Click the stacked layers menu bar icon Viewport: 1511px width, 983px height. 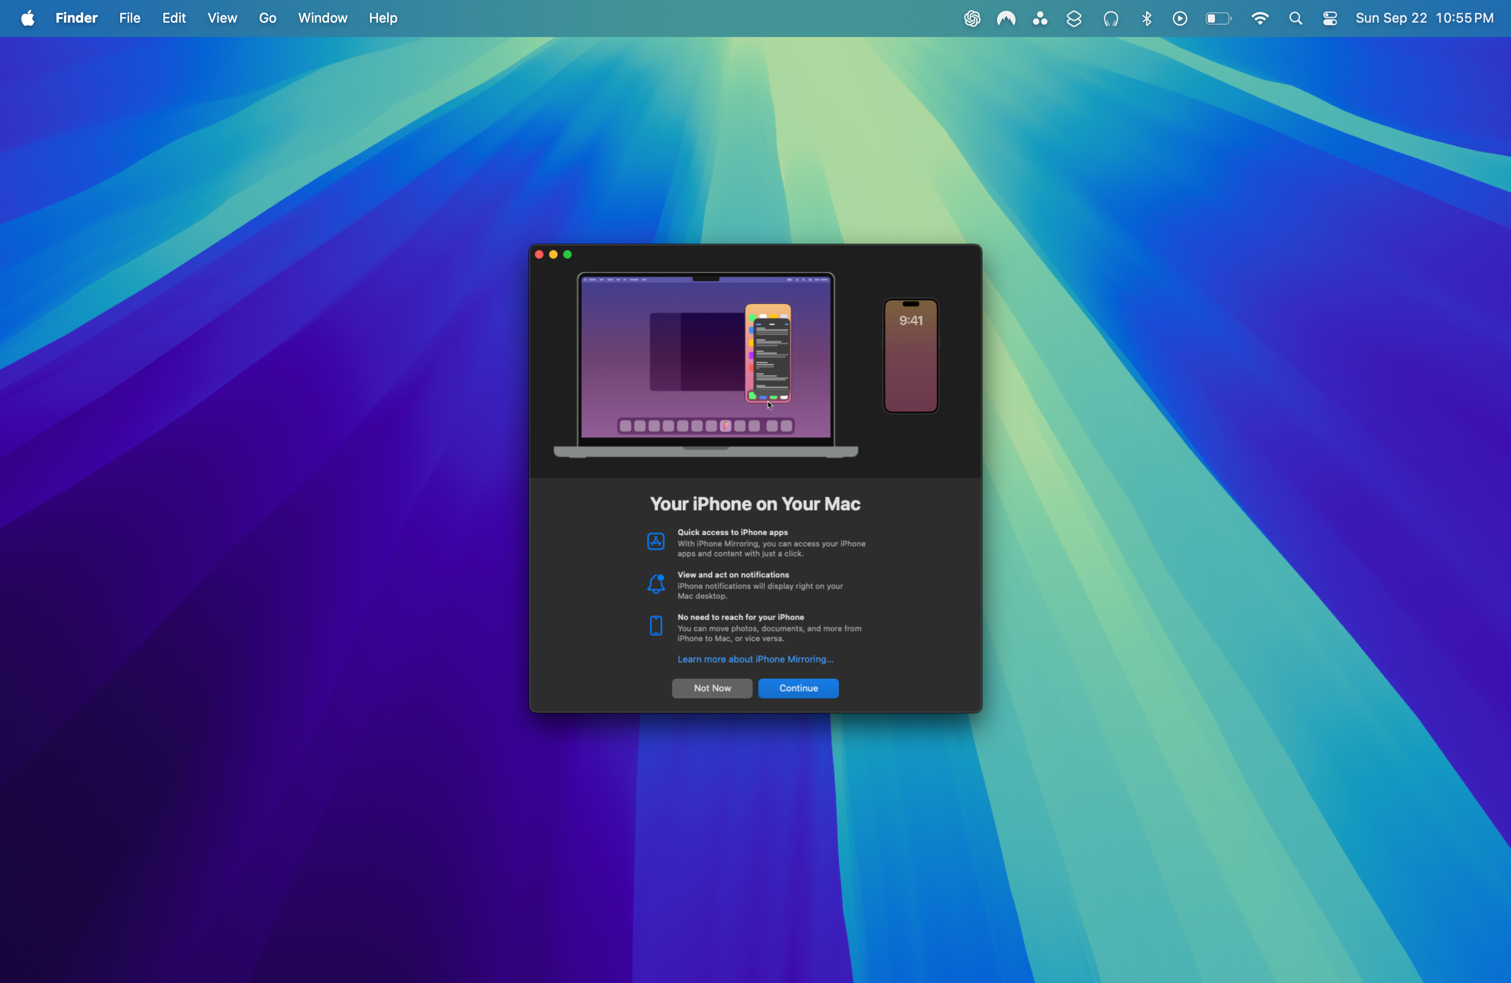(x=1074, y=19)
